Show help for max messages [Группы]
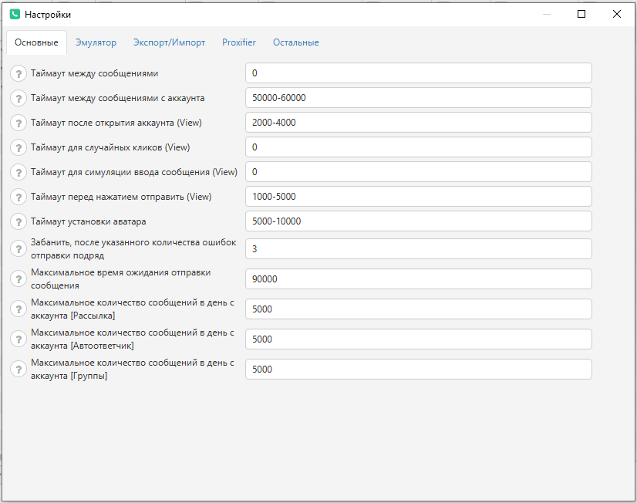Image resolution: width=637 pixels, height=503 pixels. click(x=19, y=369)
